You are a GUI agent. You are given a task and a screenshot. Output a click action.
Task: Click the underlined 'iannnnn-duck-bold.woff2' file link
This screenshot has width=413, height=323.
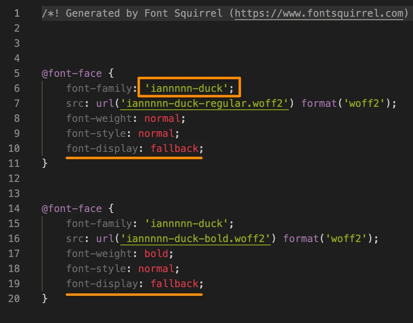coord(196,238)
